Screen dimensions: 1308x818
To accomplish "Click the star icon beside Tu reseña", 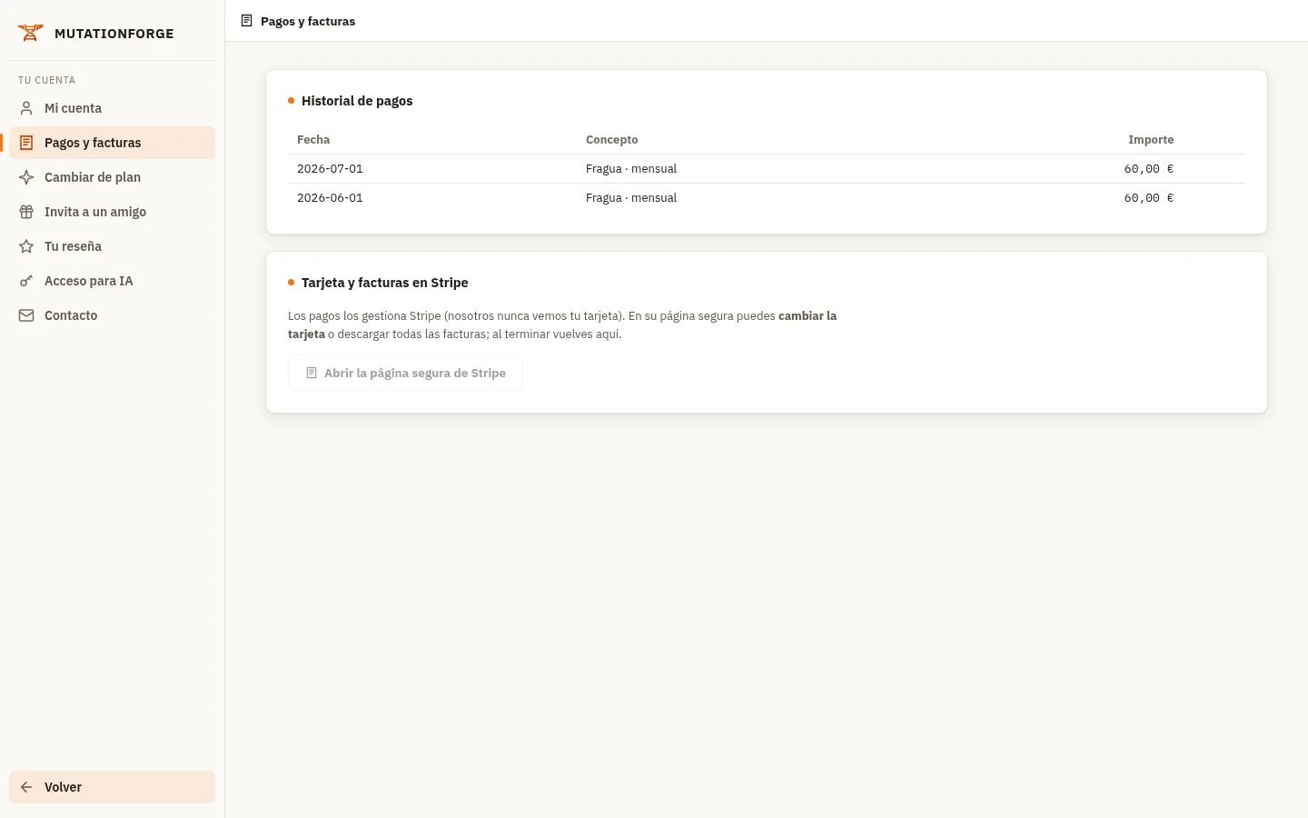I will (26, 246).
